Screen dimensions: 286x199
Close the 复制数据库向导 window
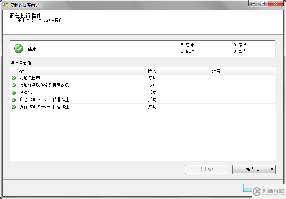275,4
